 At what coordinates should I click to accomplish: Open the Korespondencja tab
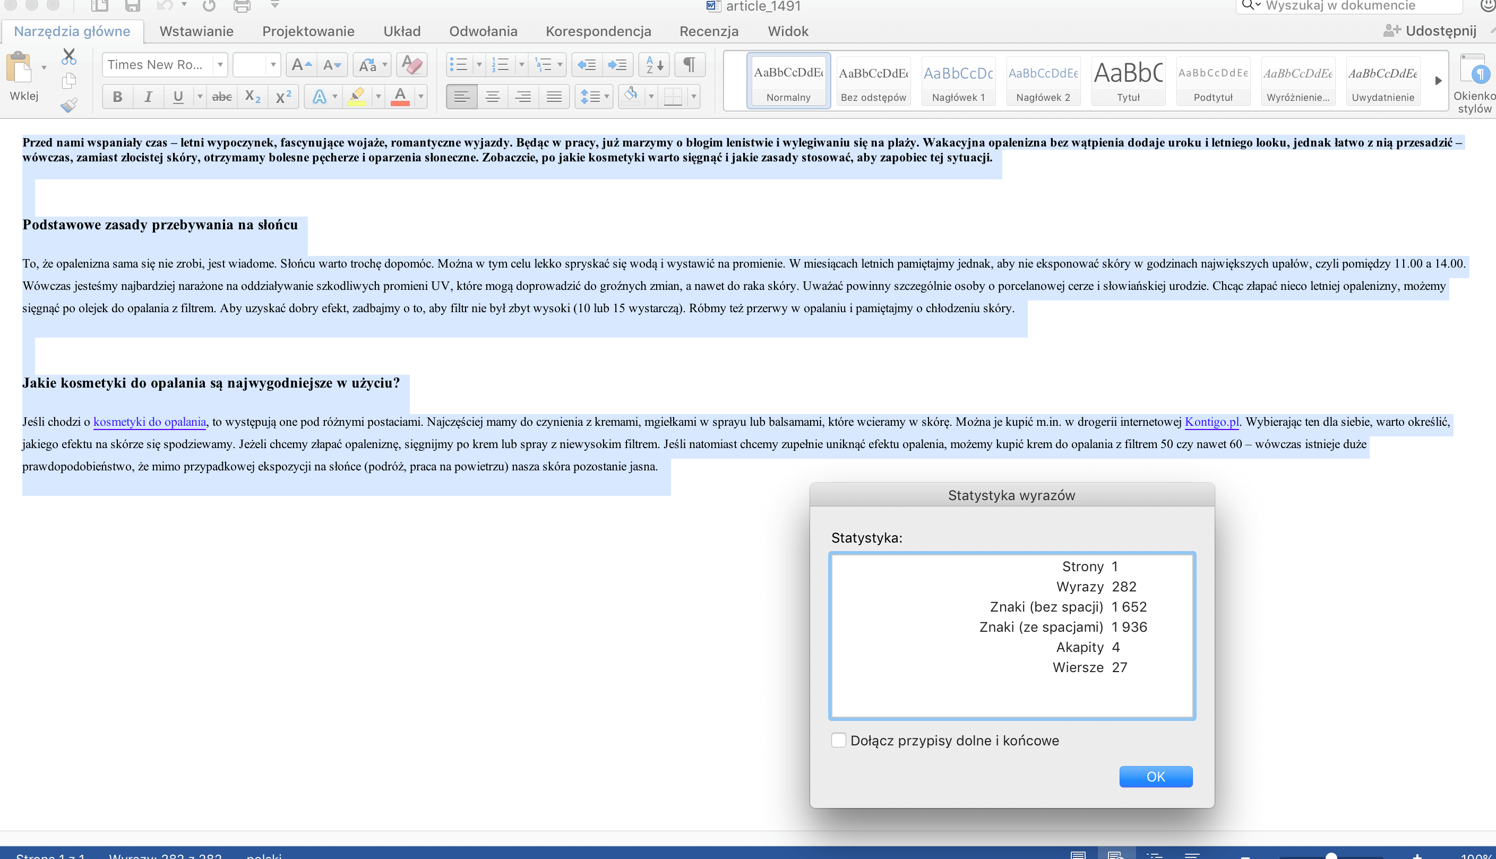pos(598,31)
